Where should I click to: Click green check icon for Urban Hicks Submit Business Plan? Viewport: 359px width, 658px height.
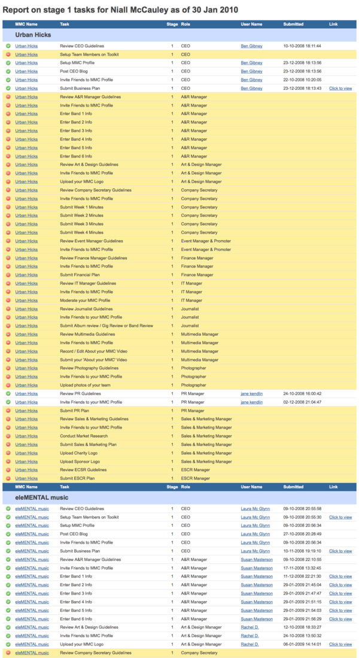tap(8, 88)
